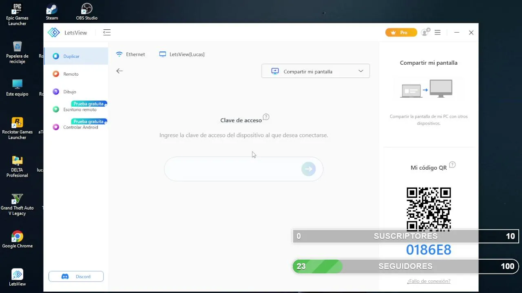Viewport: 522px width, 293px height.
Task: Open the user account avatar icon
Action: (x=425, y=33)
